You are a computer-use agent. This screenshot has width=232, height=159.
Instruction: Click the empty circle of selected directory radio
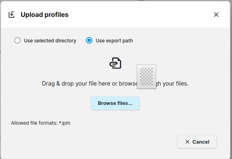tap(17, 40)
